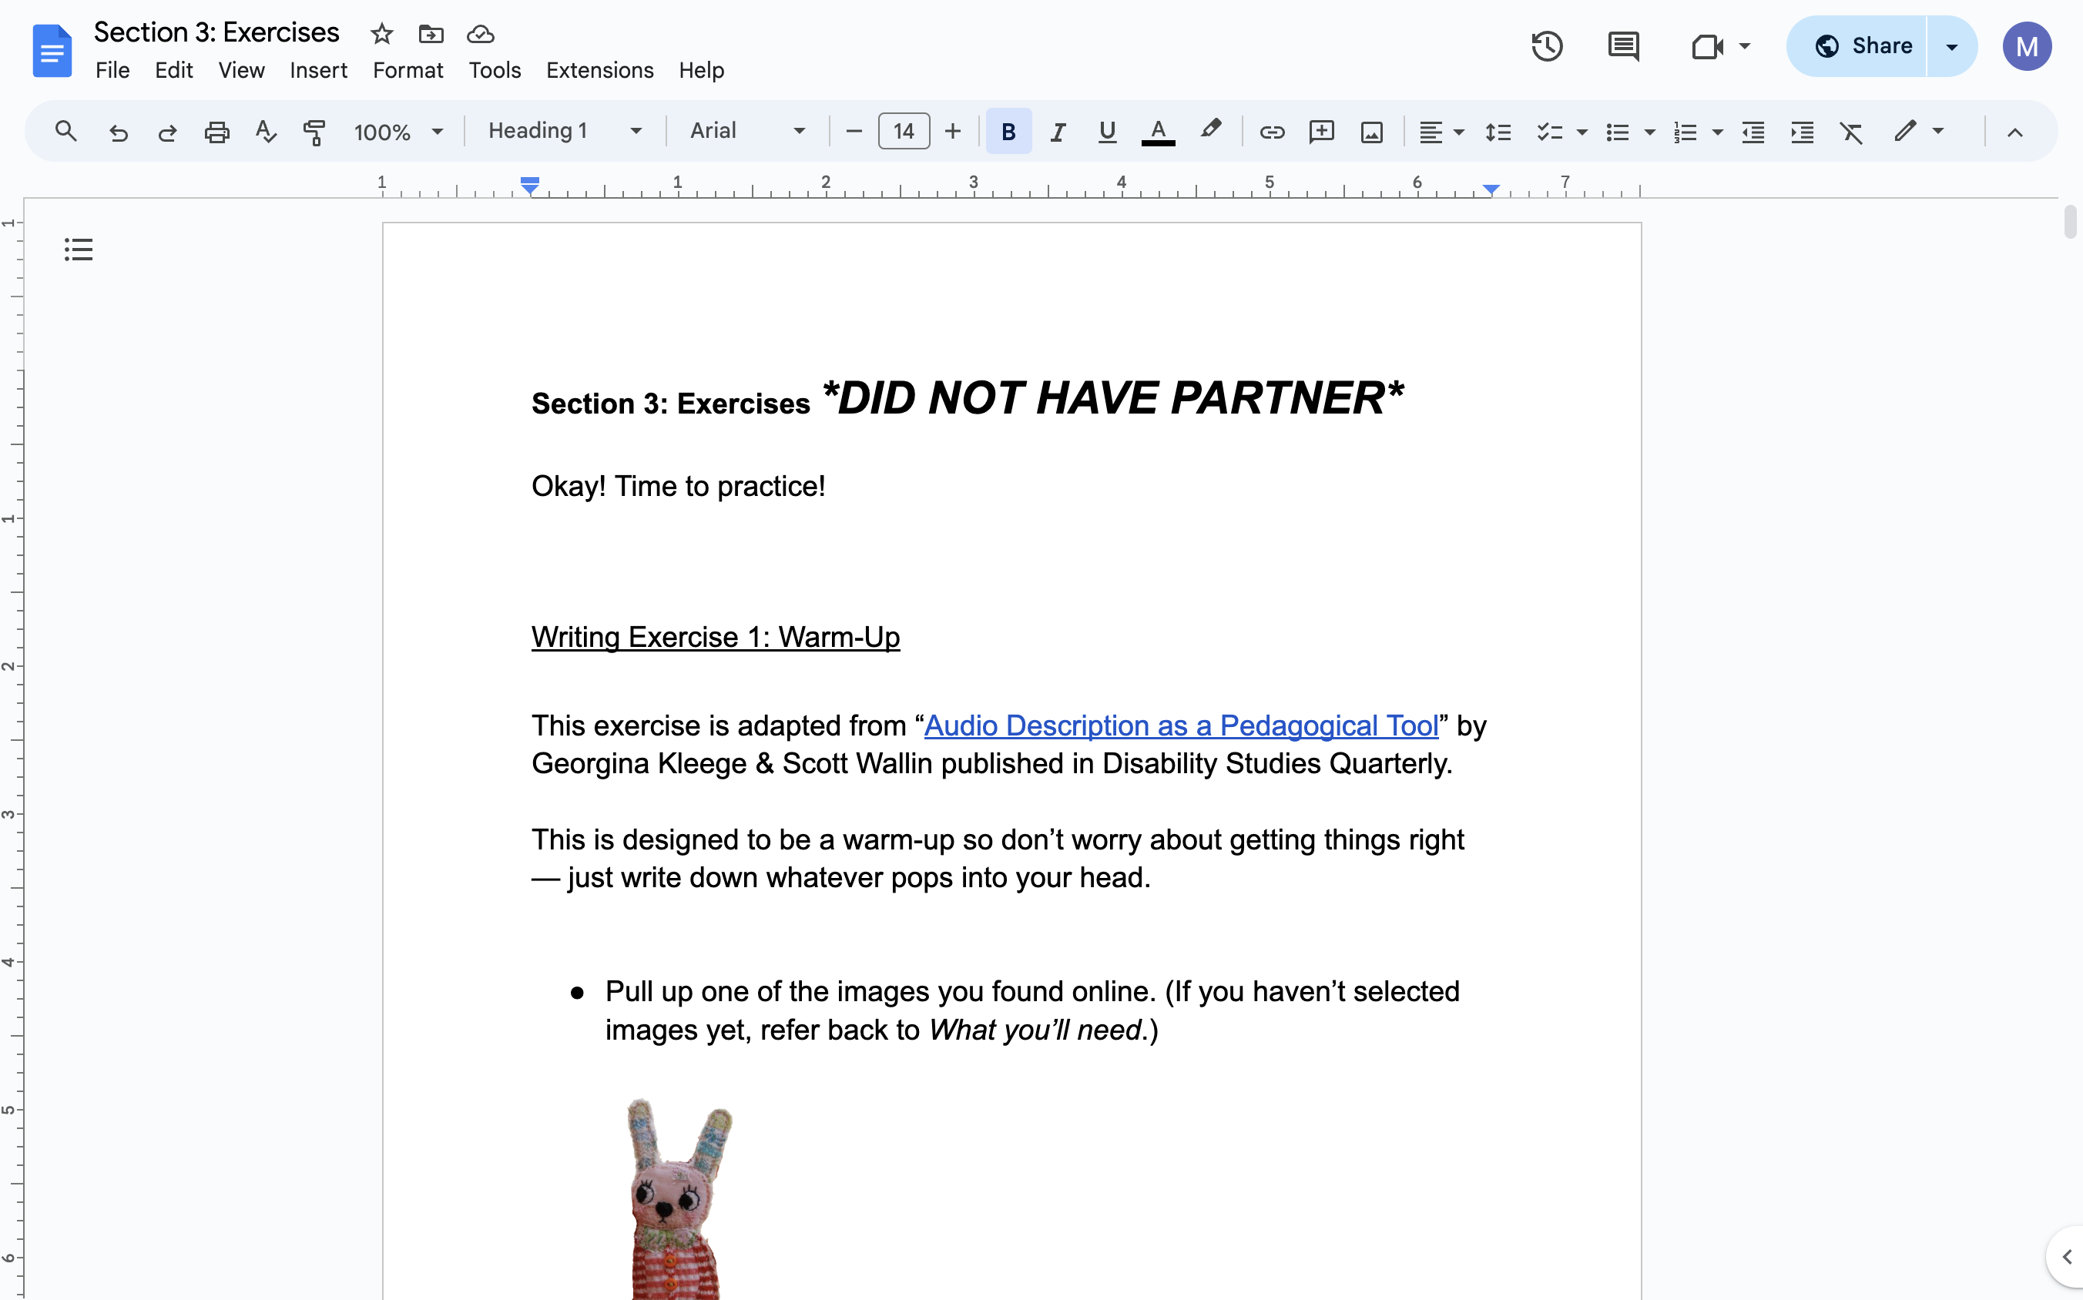Toggle italic formatting
The image size is (2083, 1300).
pos(1058,132)
